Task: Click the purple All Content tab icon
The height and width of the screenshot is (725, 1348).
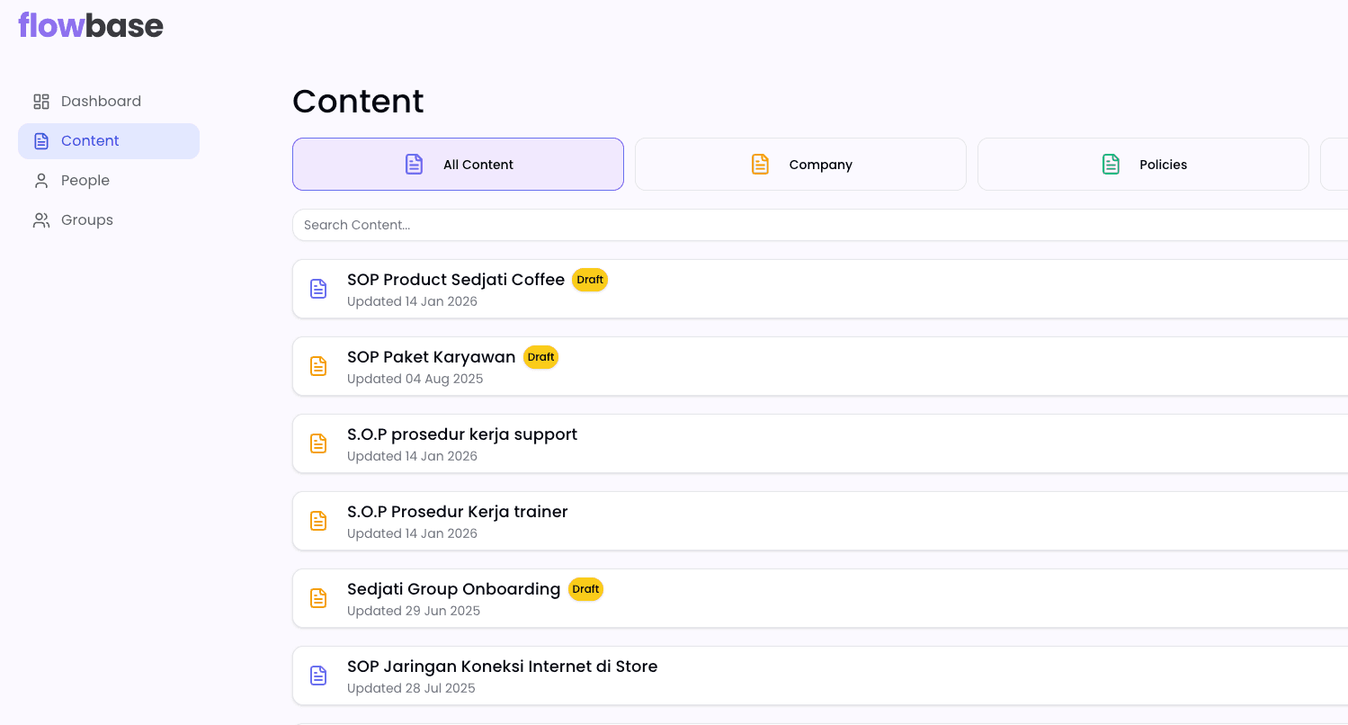Action: click(414, 165)
